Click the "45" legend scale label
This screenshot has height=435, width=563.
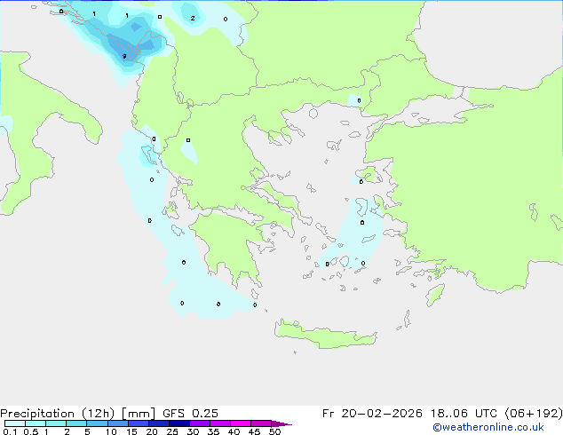(254, 431)
